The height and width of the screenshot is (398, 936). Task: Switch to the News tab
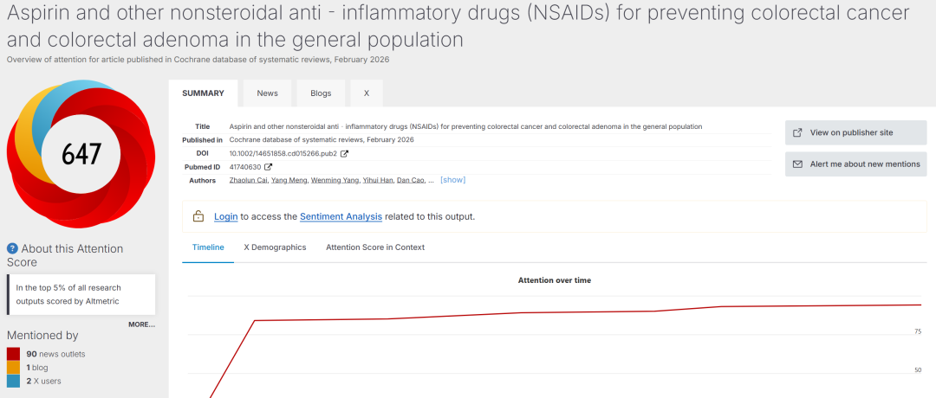[x=267, y=93]
